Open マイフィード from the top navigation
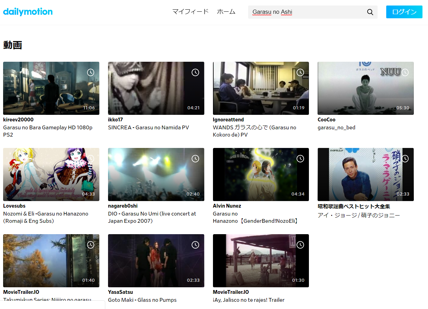Viewport: 428px width, 309px height. pyautogui.click(x=191, y=12)
